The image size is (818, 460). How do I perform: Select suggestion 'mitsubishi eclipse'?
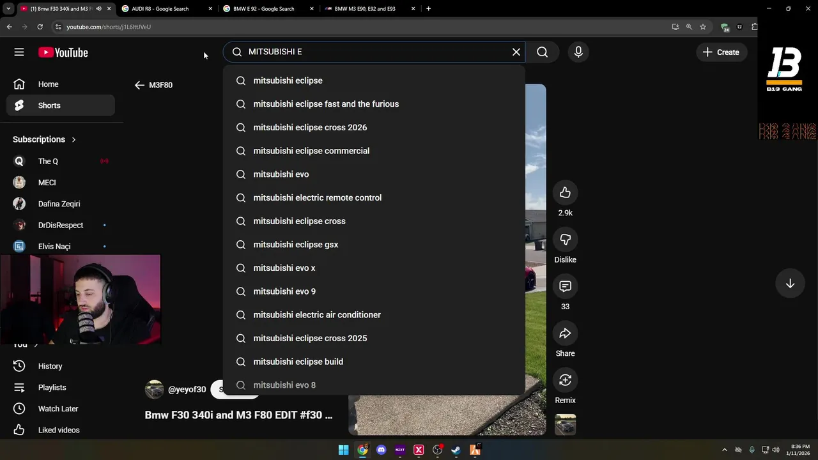(374, 80)
